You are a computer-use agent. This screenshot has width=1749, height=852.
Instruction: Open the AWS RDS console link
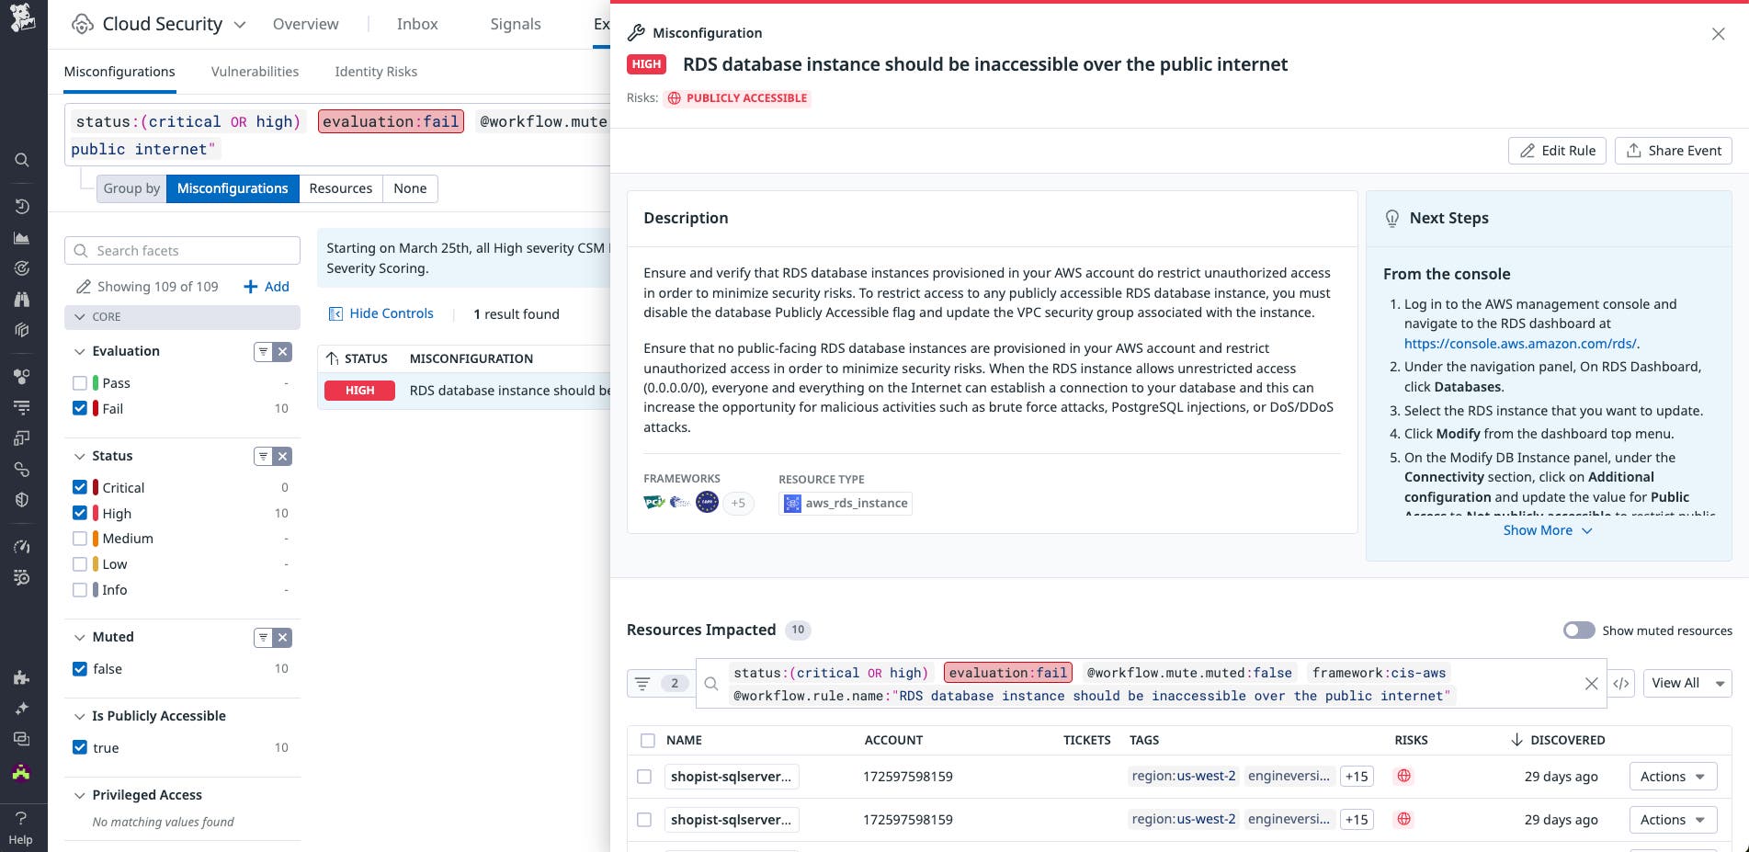(1520, 343)
